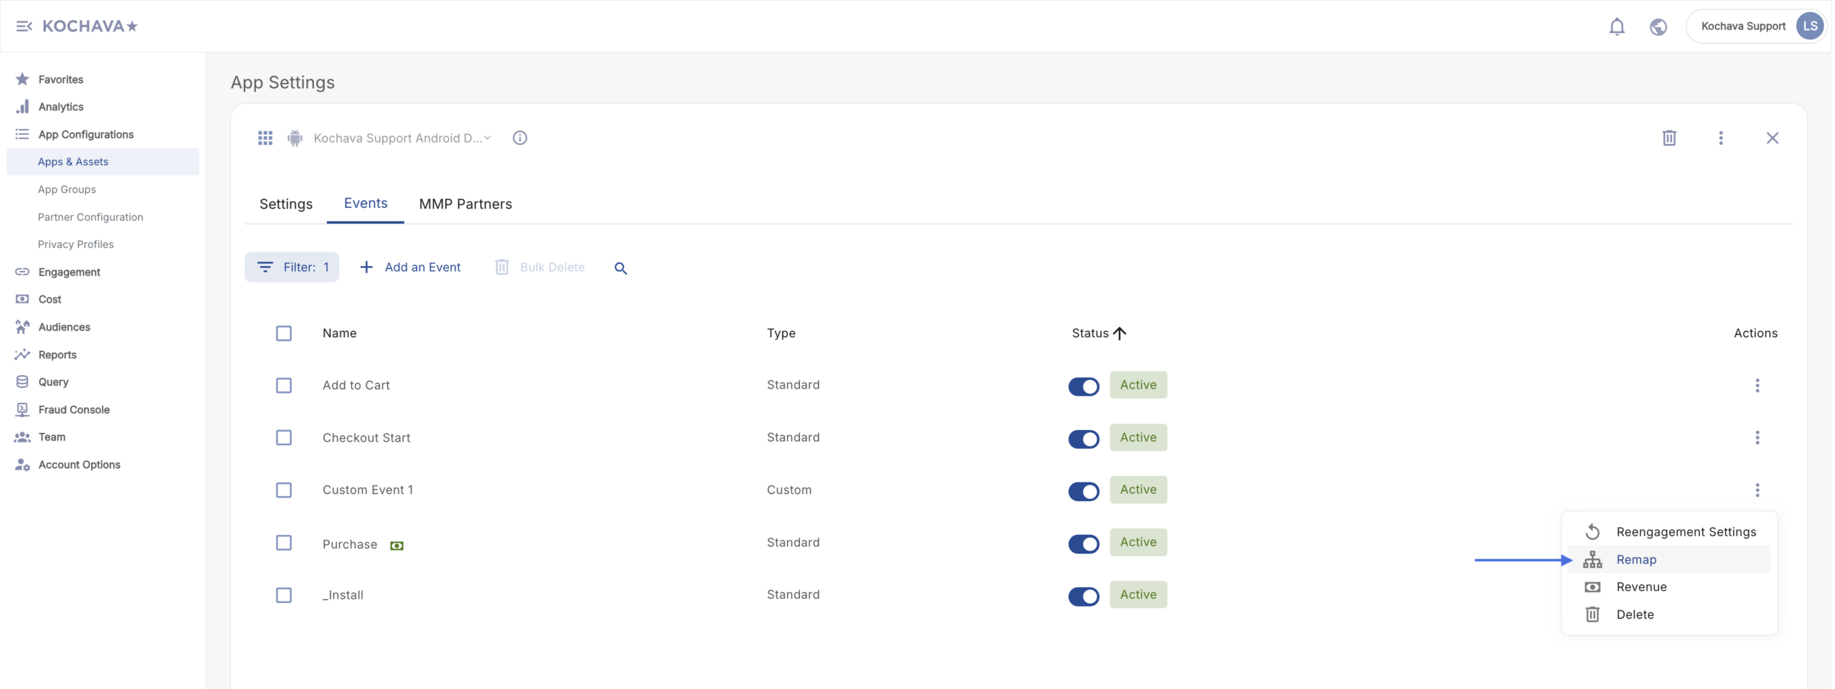Open the search events magnifier icon
Image resolution: width=1835 pixels, height=689 pixels.
click(621, 268)
